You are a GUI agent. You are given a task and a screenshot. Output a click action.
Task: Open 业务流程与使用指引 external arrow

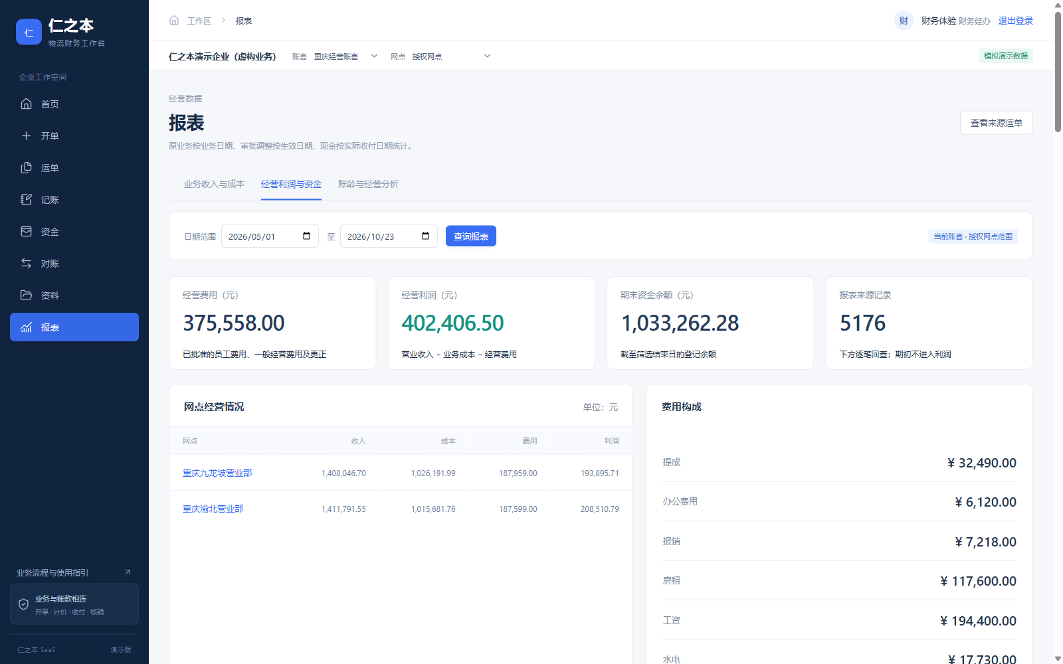128,572
